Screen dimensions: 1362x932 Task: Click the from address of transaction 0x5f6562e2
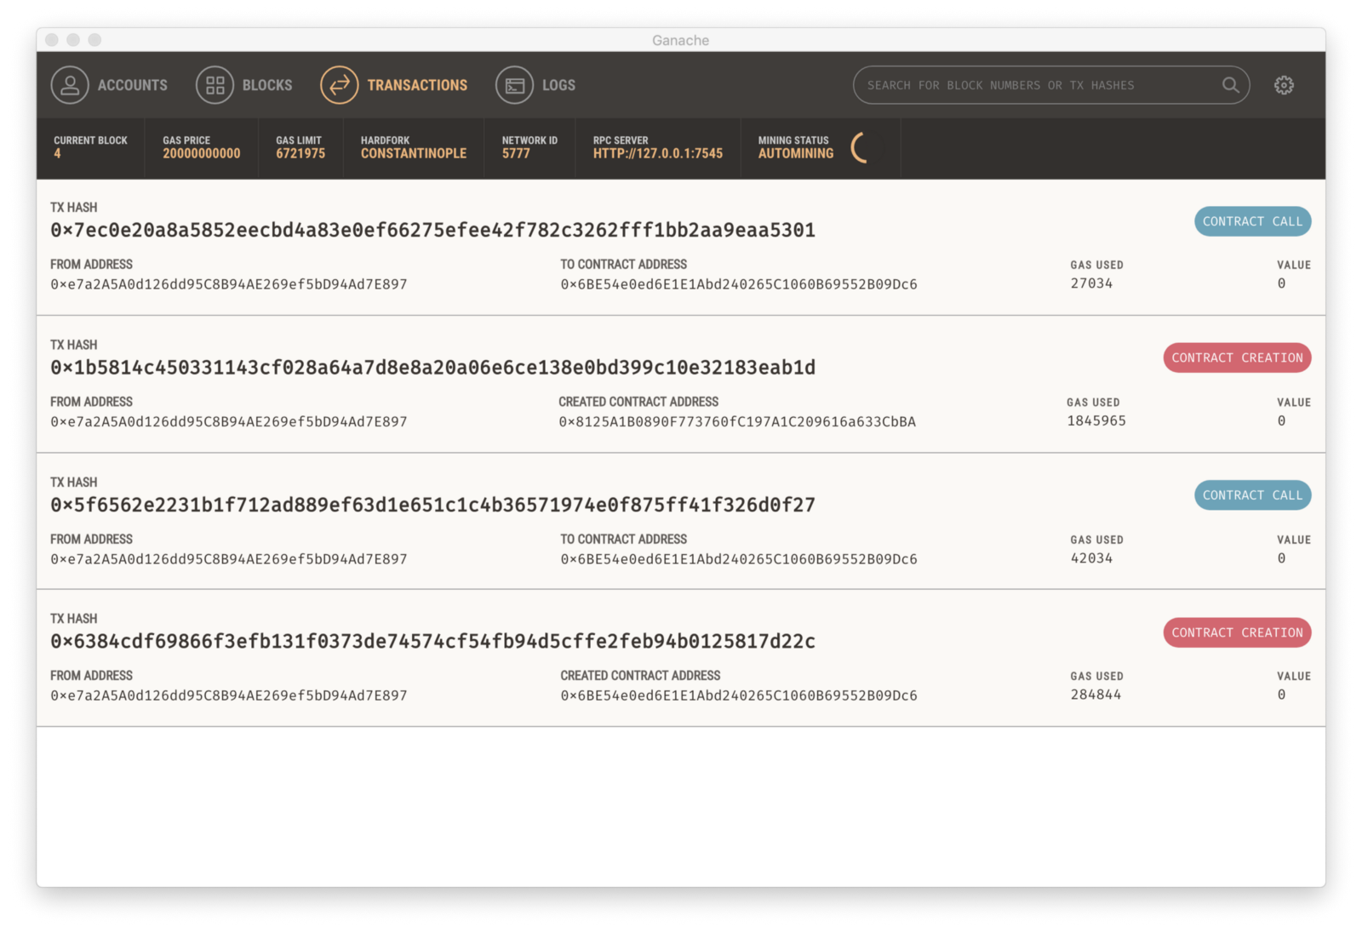(229, 559)
